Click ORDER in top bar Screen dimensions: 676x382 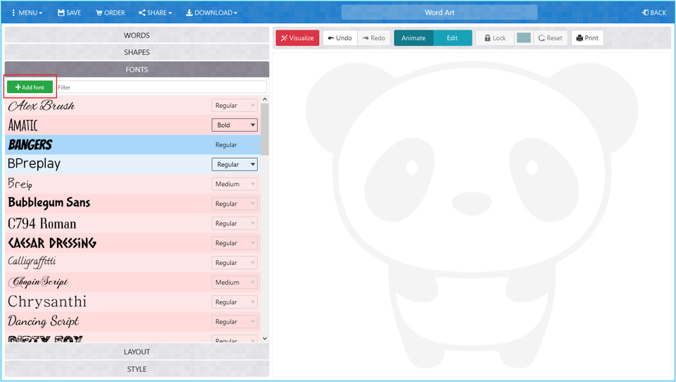[x=111, y=13]
